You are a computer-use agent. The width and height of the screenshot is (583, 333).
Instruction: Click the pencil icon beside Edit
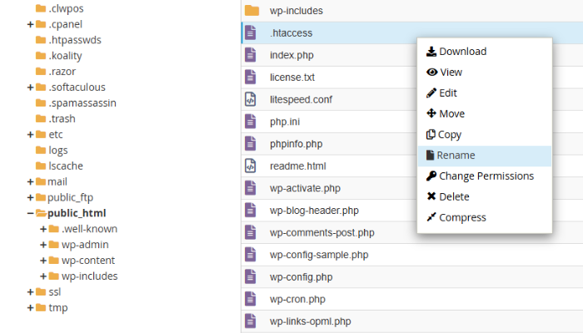[431, 93]
